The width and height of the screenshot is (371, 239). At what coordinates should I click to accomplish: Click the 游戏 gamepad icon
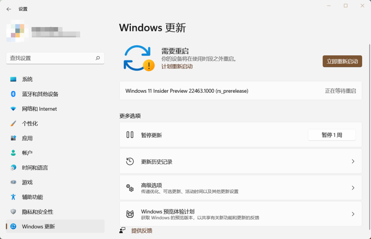pyautogui.click(x=13, y=182)
